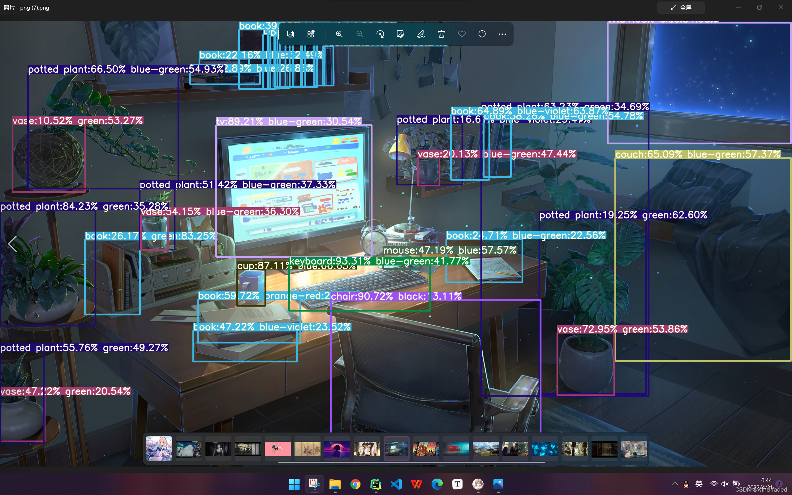This screenshot has height=495, width=792.
Task: Select the pink thumbnail in the filmstrip
Action: 278,449
